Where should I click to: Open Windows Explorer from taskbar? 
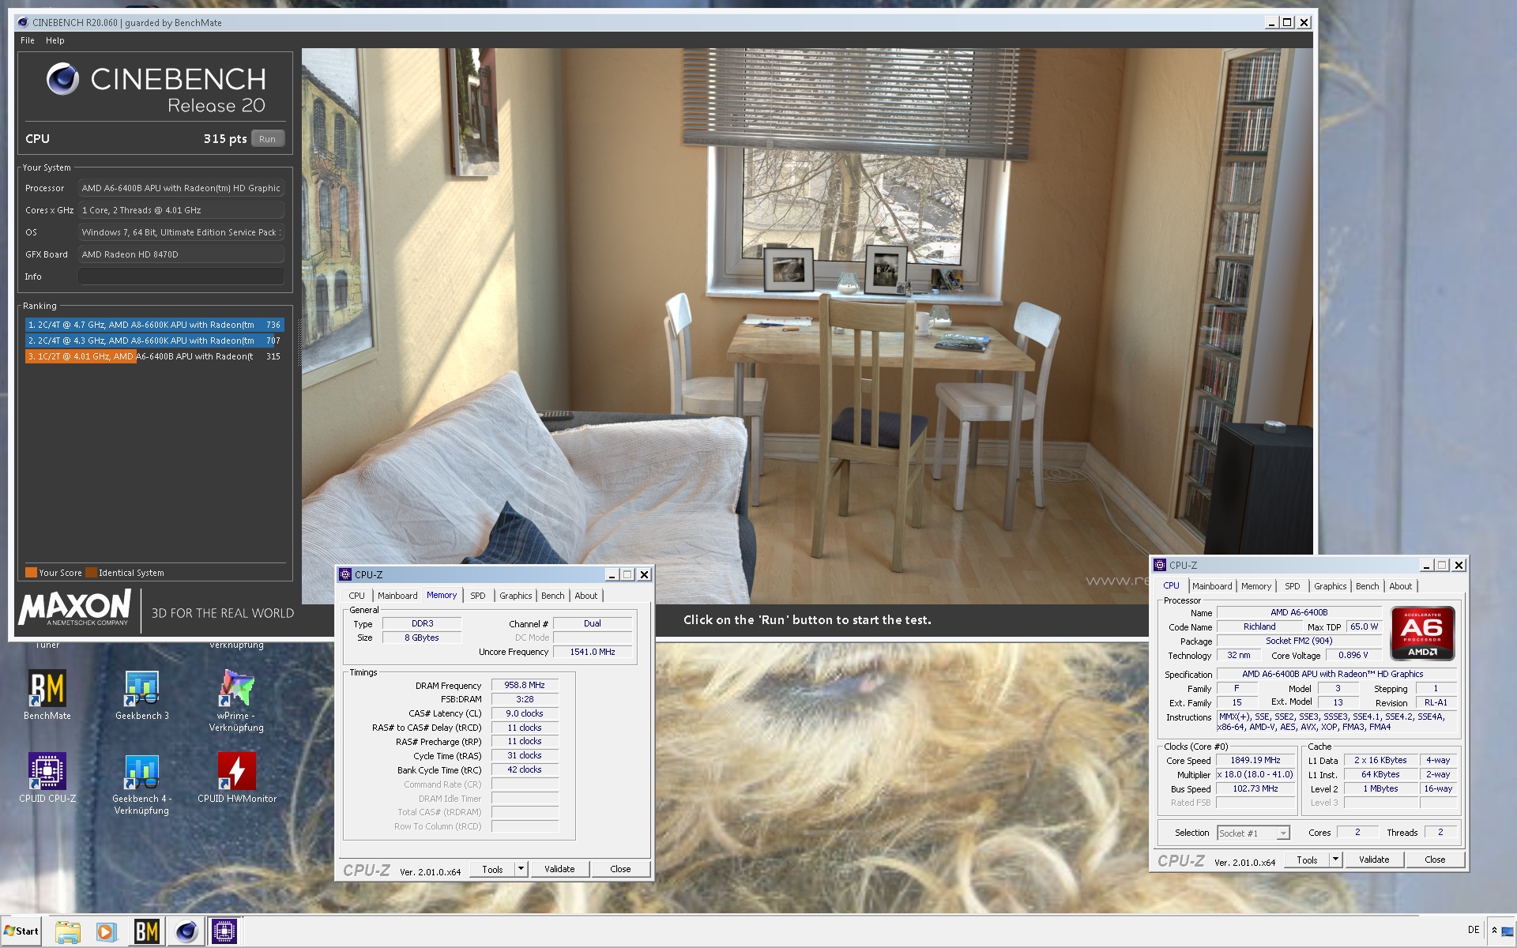pos(68,931)
